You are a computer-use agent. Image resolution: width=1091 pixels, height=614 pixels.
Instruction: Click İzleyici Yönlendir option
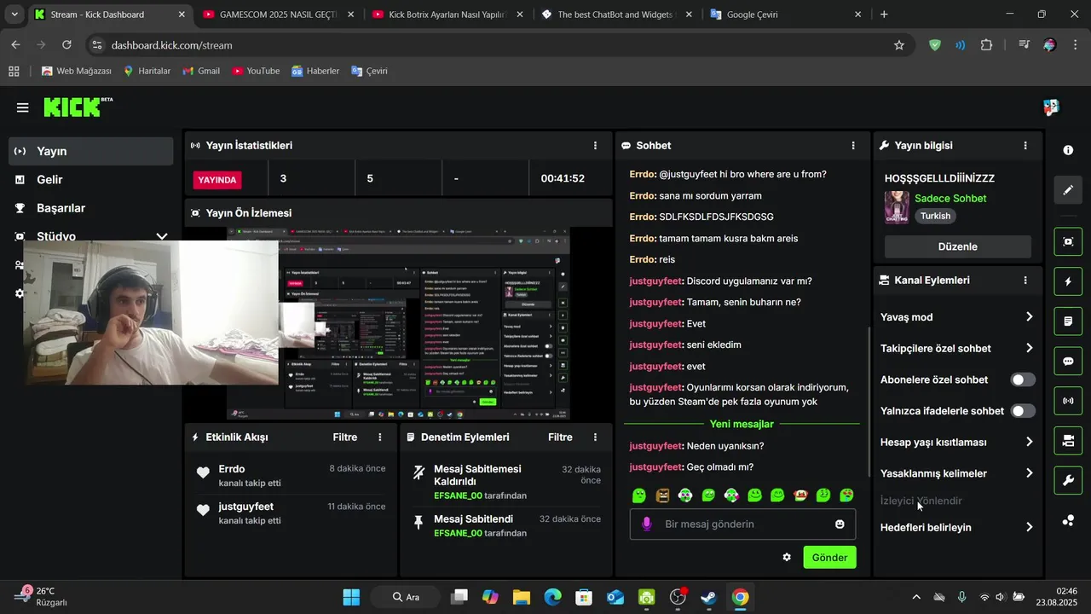pyautogui.click(x=921, y=501)
